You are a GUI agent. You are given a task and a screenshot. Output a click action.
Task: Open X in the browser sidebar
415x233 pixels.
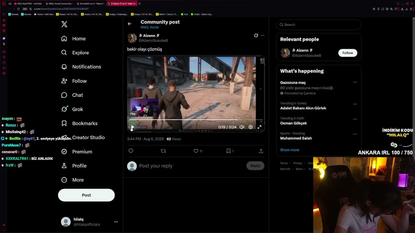point(4,44)
